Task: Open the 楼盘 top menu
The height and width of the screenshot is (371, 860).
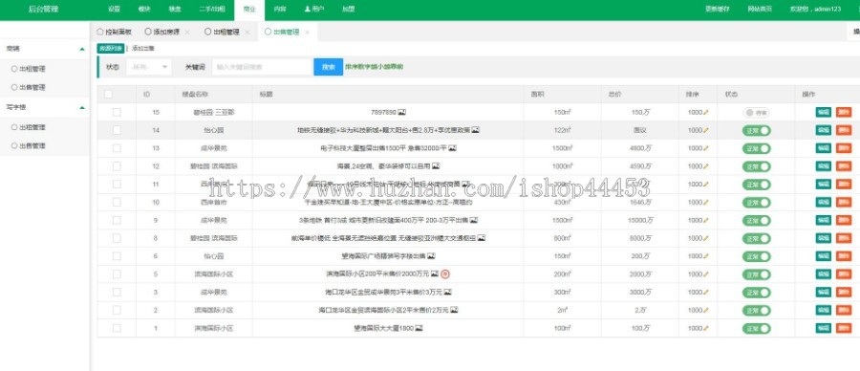Action: pos(175,10)
